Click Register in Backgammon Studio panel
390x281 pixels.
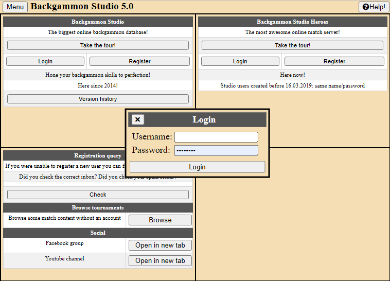[x=139, y=61]
